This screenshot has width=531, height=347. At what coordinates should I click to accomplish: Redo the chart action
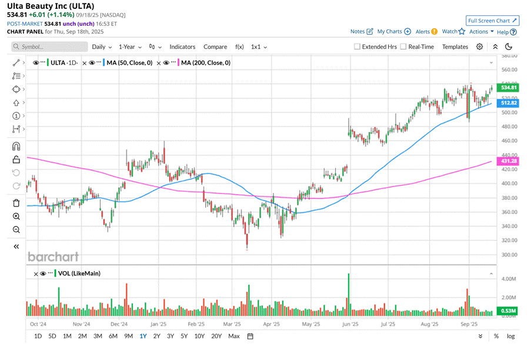pyautogui.click(x=16, y=186)
